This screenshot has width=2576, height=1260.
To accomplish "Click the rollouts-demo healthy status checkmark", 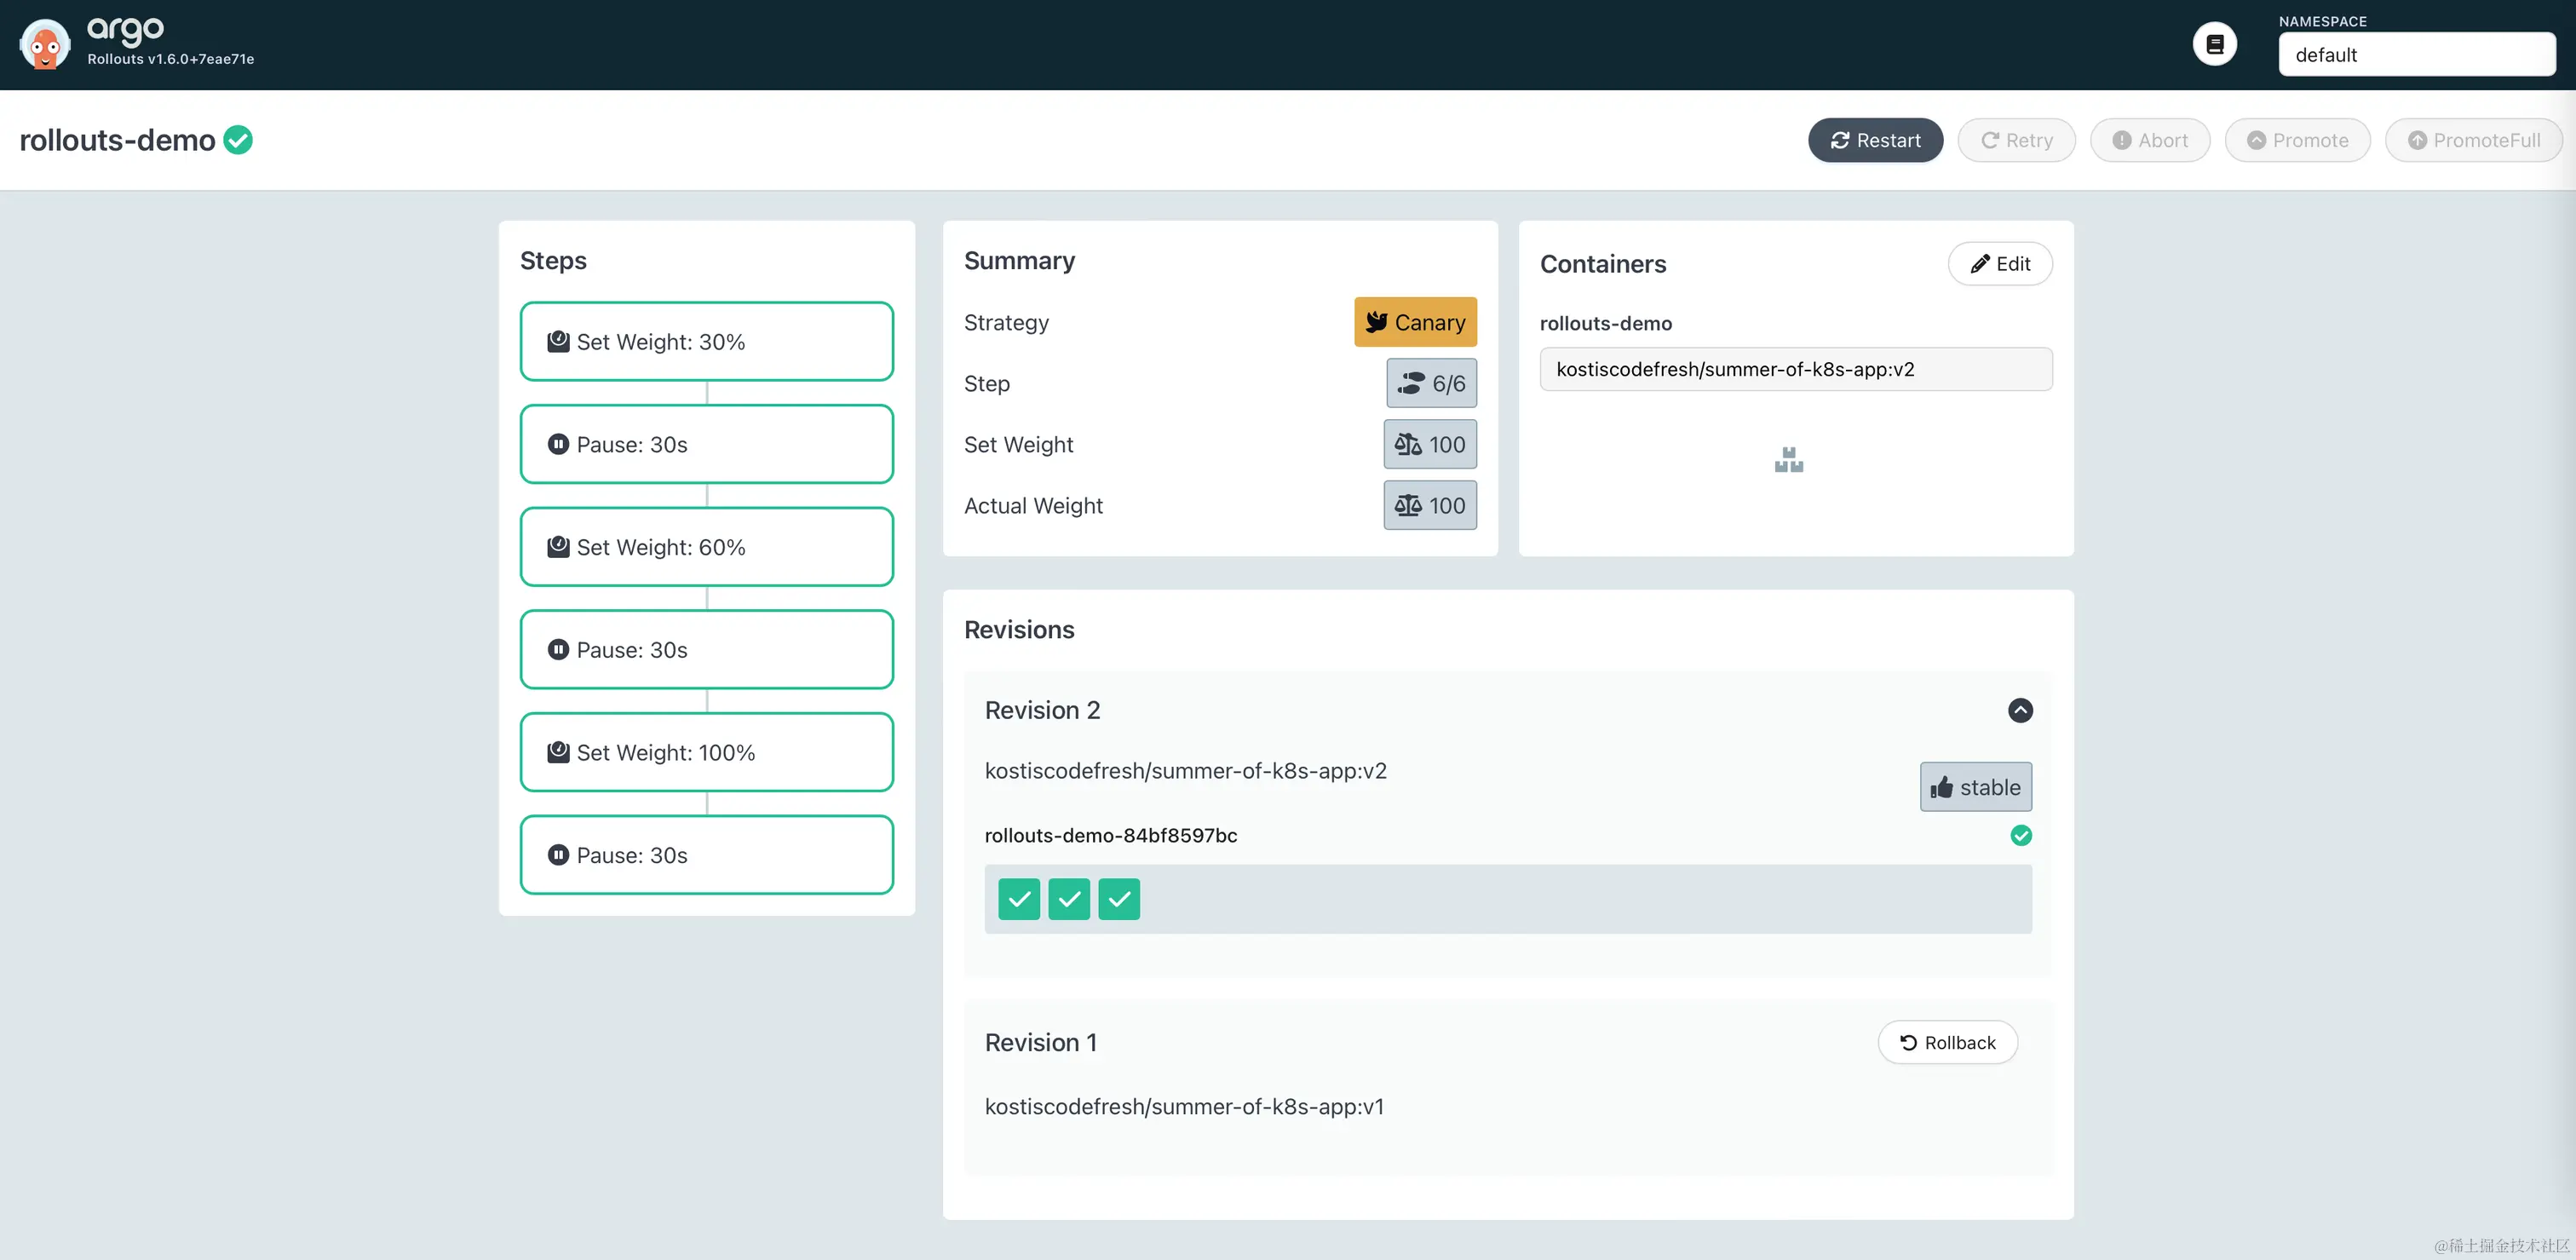I will pos(238,140).
